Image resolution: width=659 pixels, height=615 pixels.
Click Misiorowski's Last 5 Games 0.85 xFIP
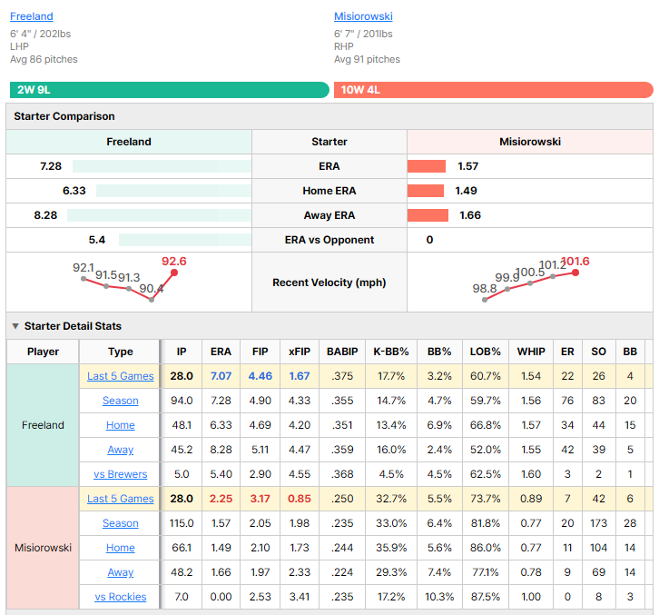click(x=300, y=499)
